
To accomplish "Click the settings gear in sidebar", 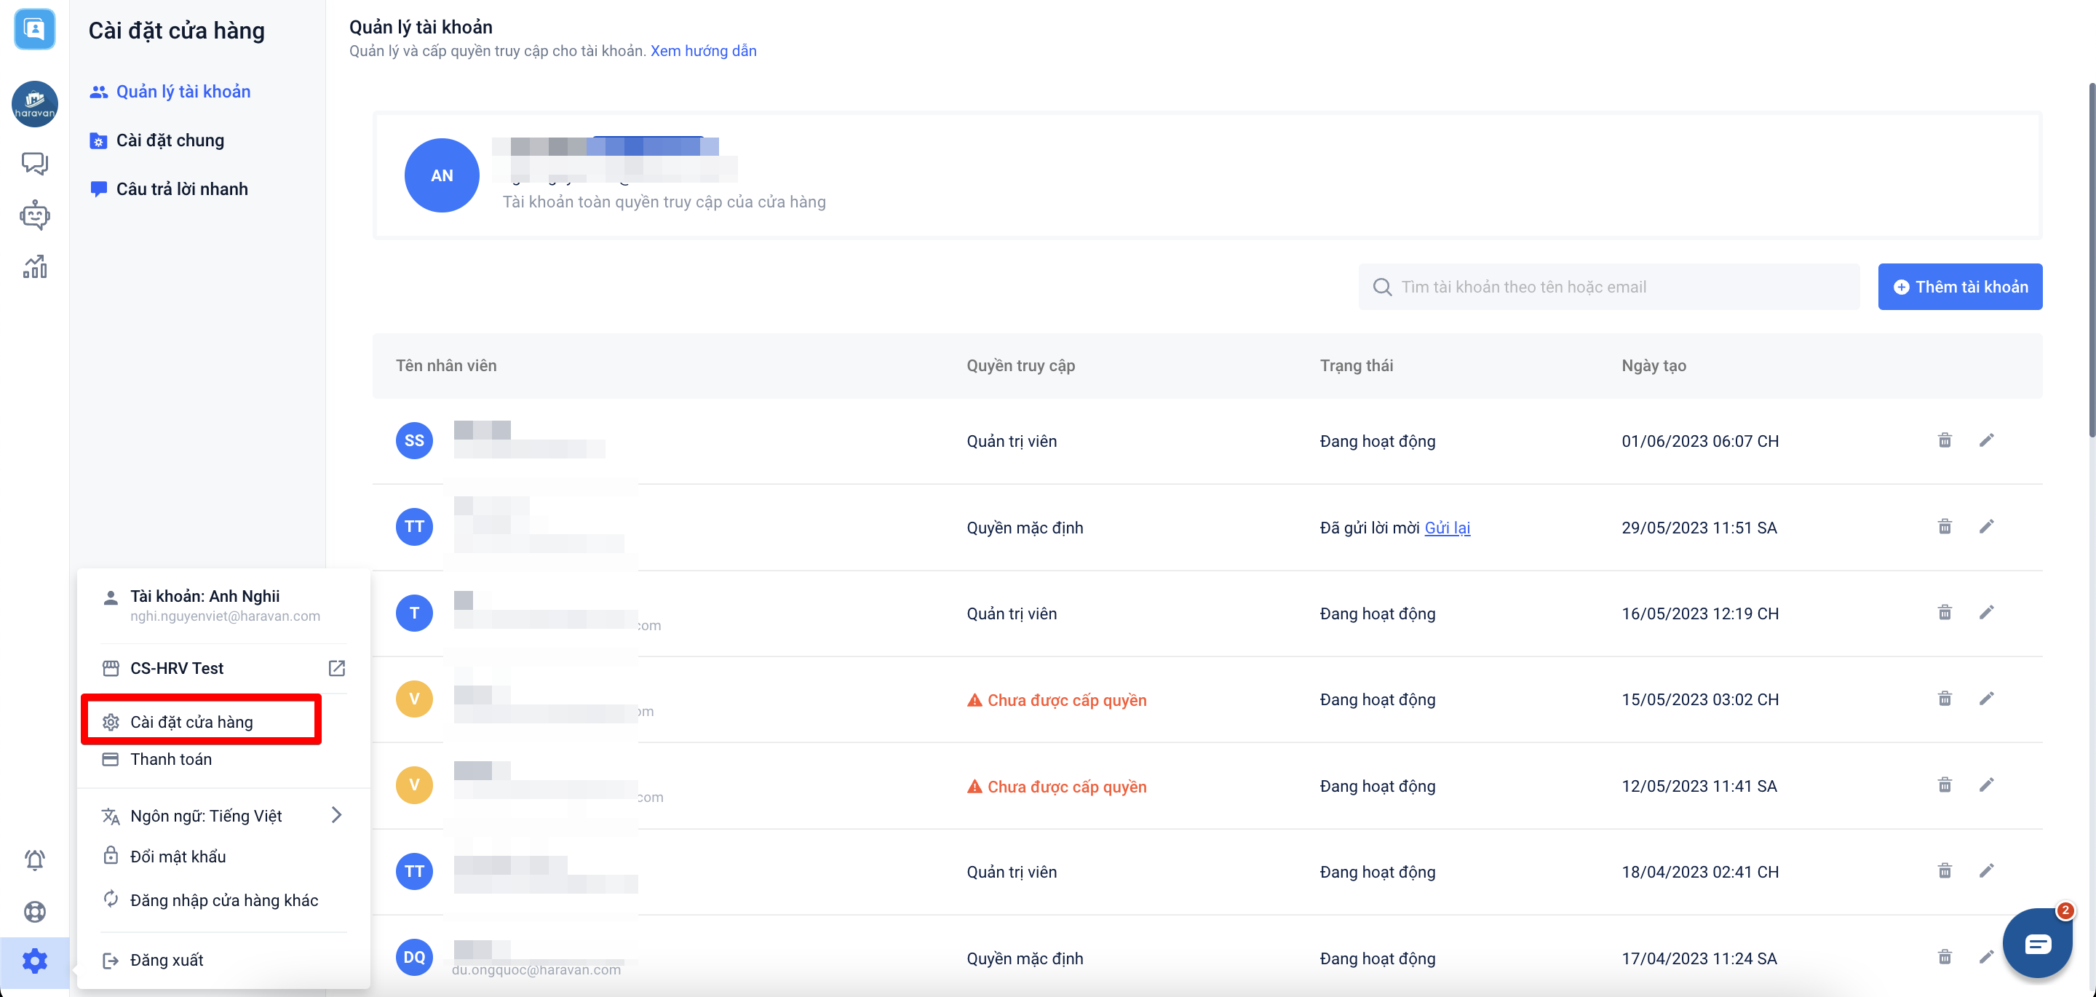I will point(34,961).
